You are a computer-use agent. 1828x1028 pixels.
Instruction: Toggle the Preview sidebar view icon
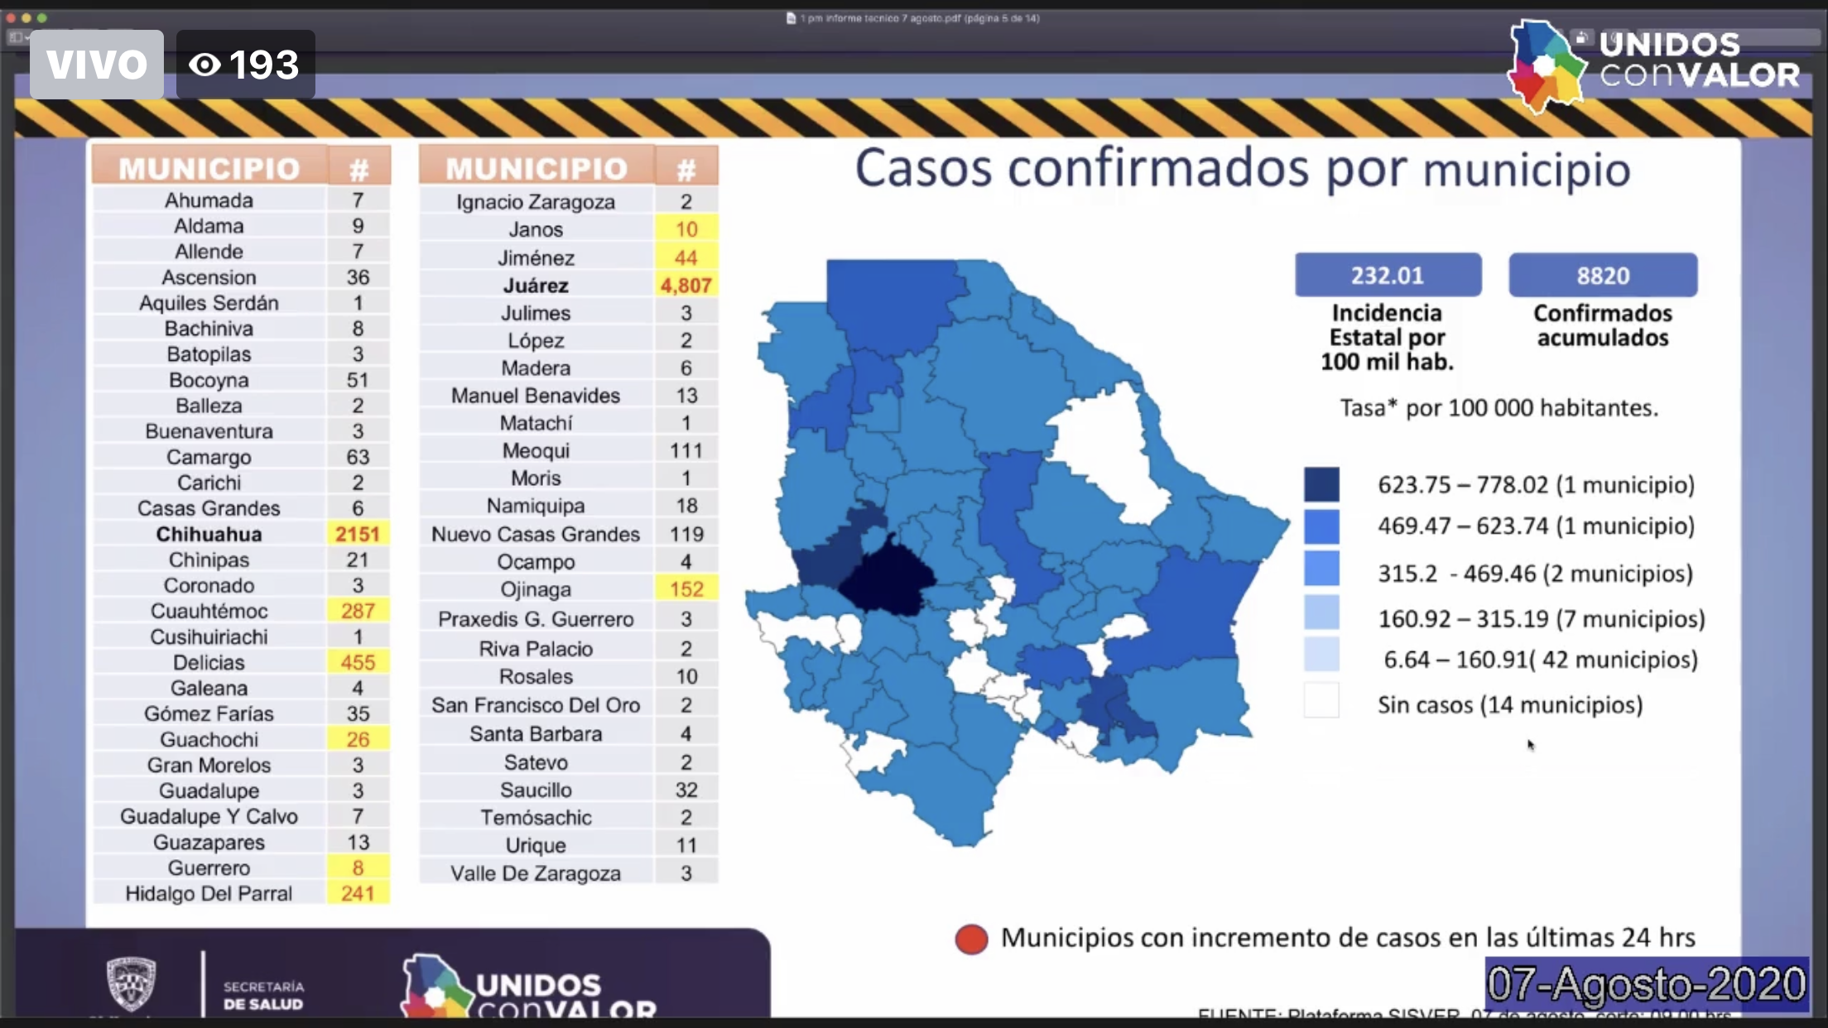click(16, 36)
